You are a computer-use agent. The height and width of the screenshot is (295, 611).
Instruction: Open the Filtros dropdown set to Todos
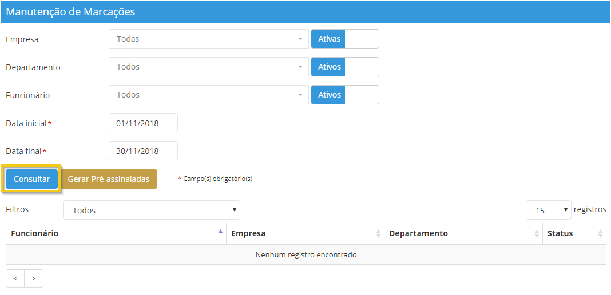[152, 211]
